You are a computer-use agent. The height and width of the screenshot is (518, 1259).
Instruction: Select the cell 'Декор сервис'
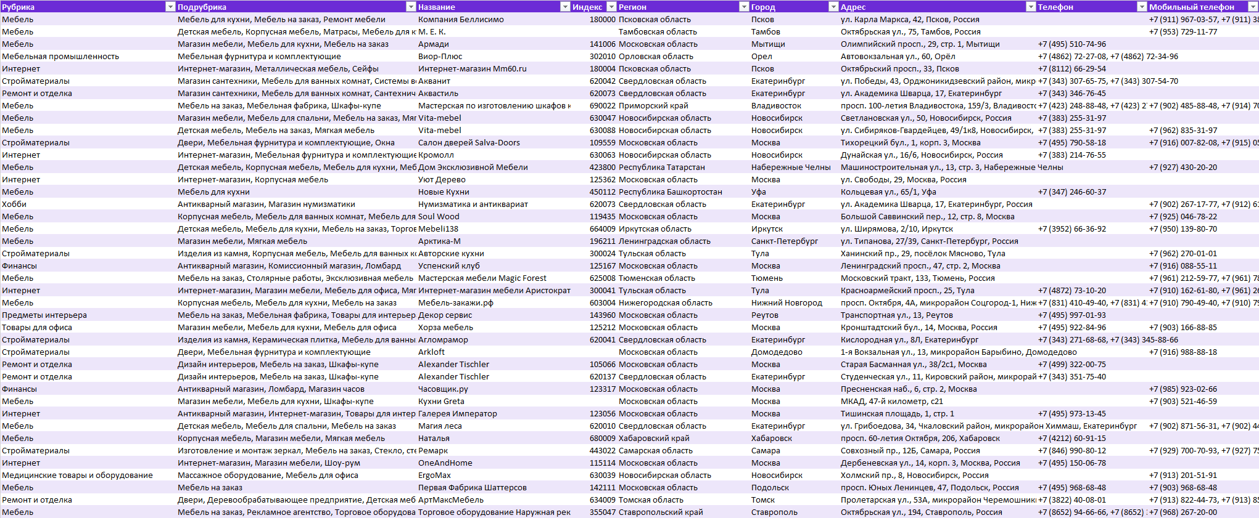pyautogui.click(x=493, y=315)
